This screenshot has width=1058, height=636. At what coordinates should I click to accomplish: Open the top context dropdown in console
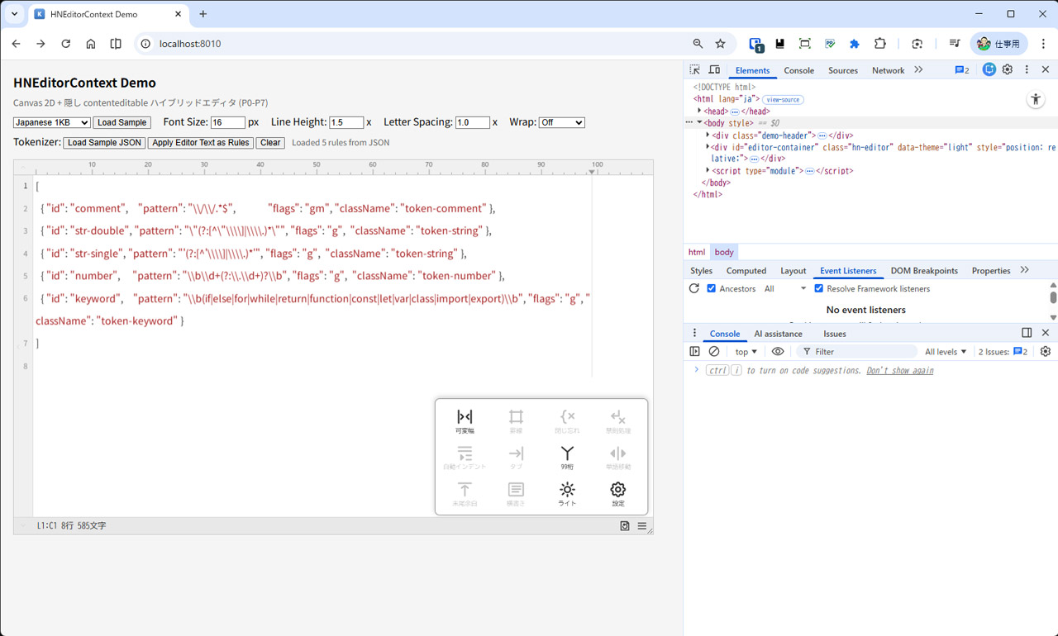pos(746,352)
